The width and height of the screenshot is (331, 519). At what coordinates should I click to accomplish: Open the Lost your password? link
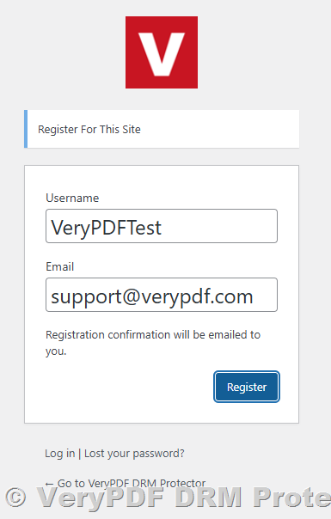coord(134,453)
